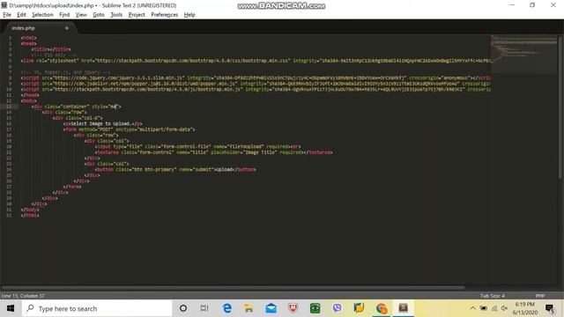
Task: Open the Windows Start menu
Action: pyautogui.click(x=11, y=308)
